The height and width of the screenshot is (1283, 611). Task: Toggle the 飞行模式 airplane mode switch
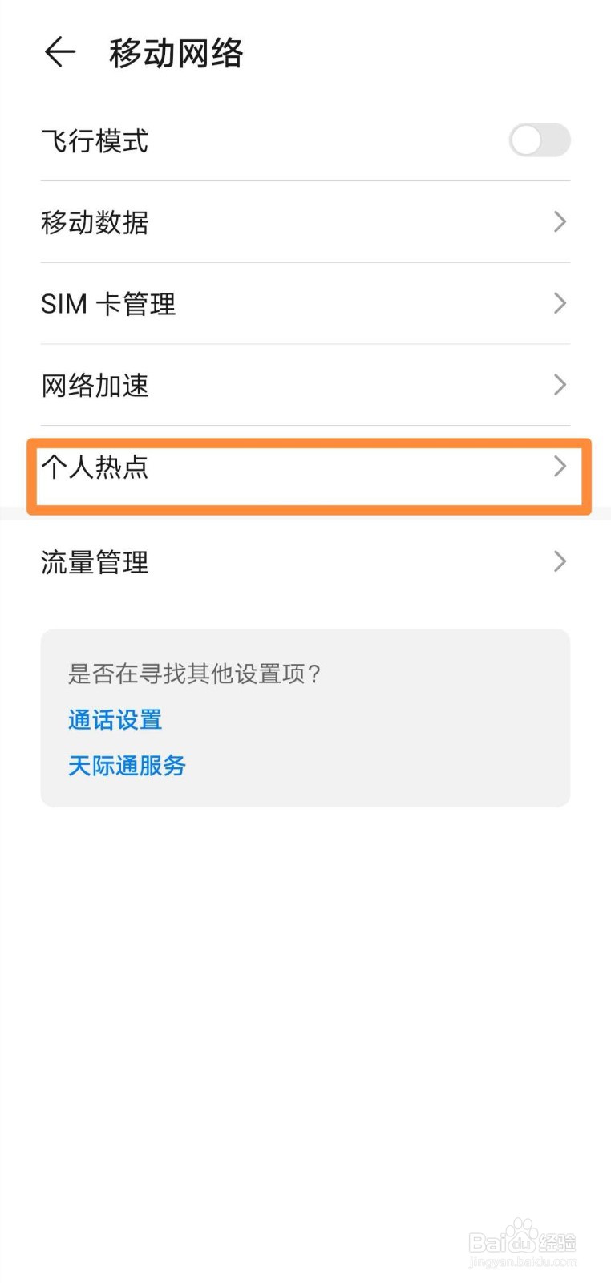pos(539,141)
